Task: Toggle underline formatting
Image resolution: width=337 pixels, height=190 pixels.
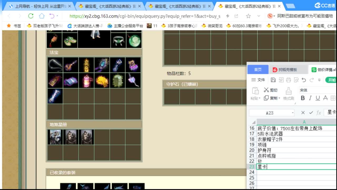Action: (318, 98)
